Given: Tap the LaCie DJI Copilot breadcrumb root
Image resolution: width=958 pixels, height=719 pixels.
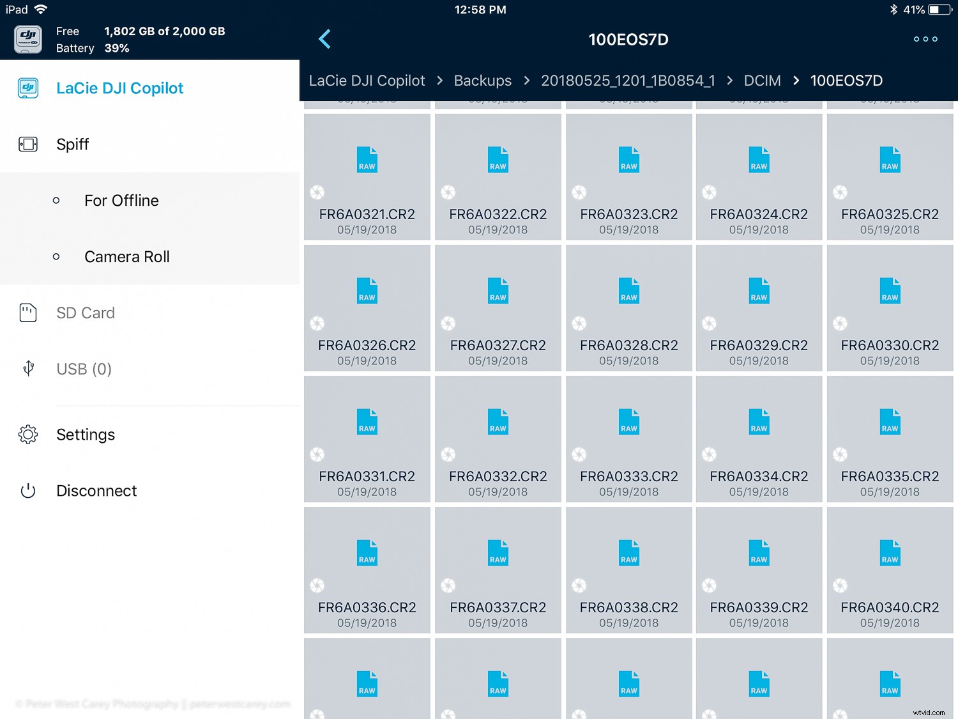Looking at the screenshot, I should coord(367,81).
